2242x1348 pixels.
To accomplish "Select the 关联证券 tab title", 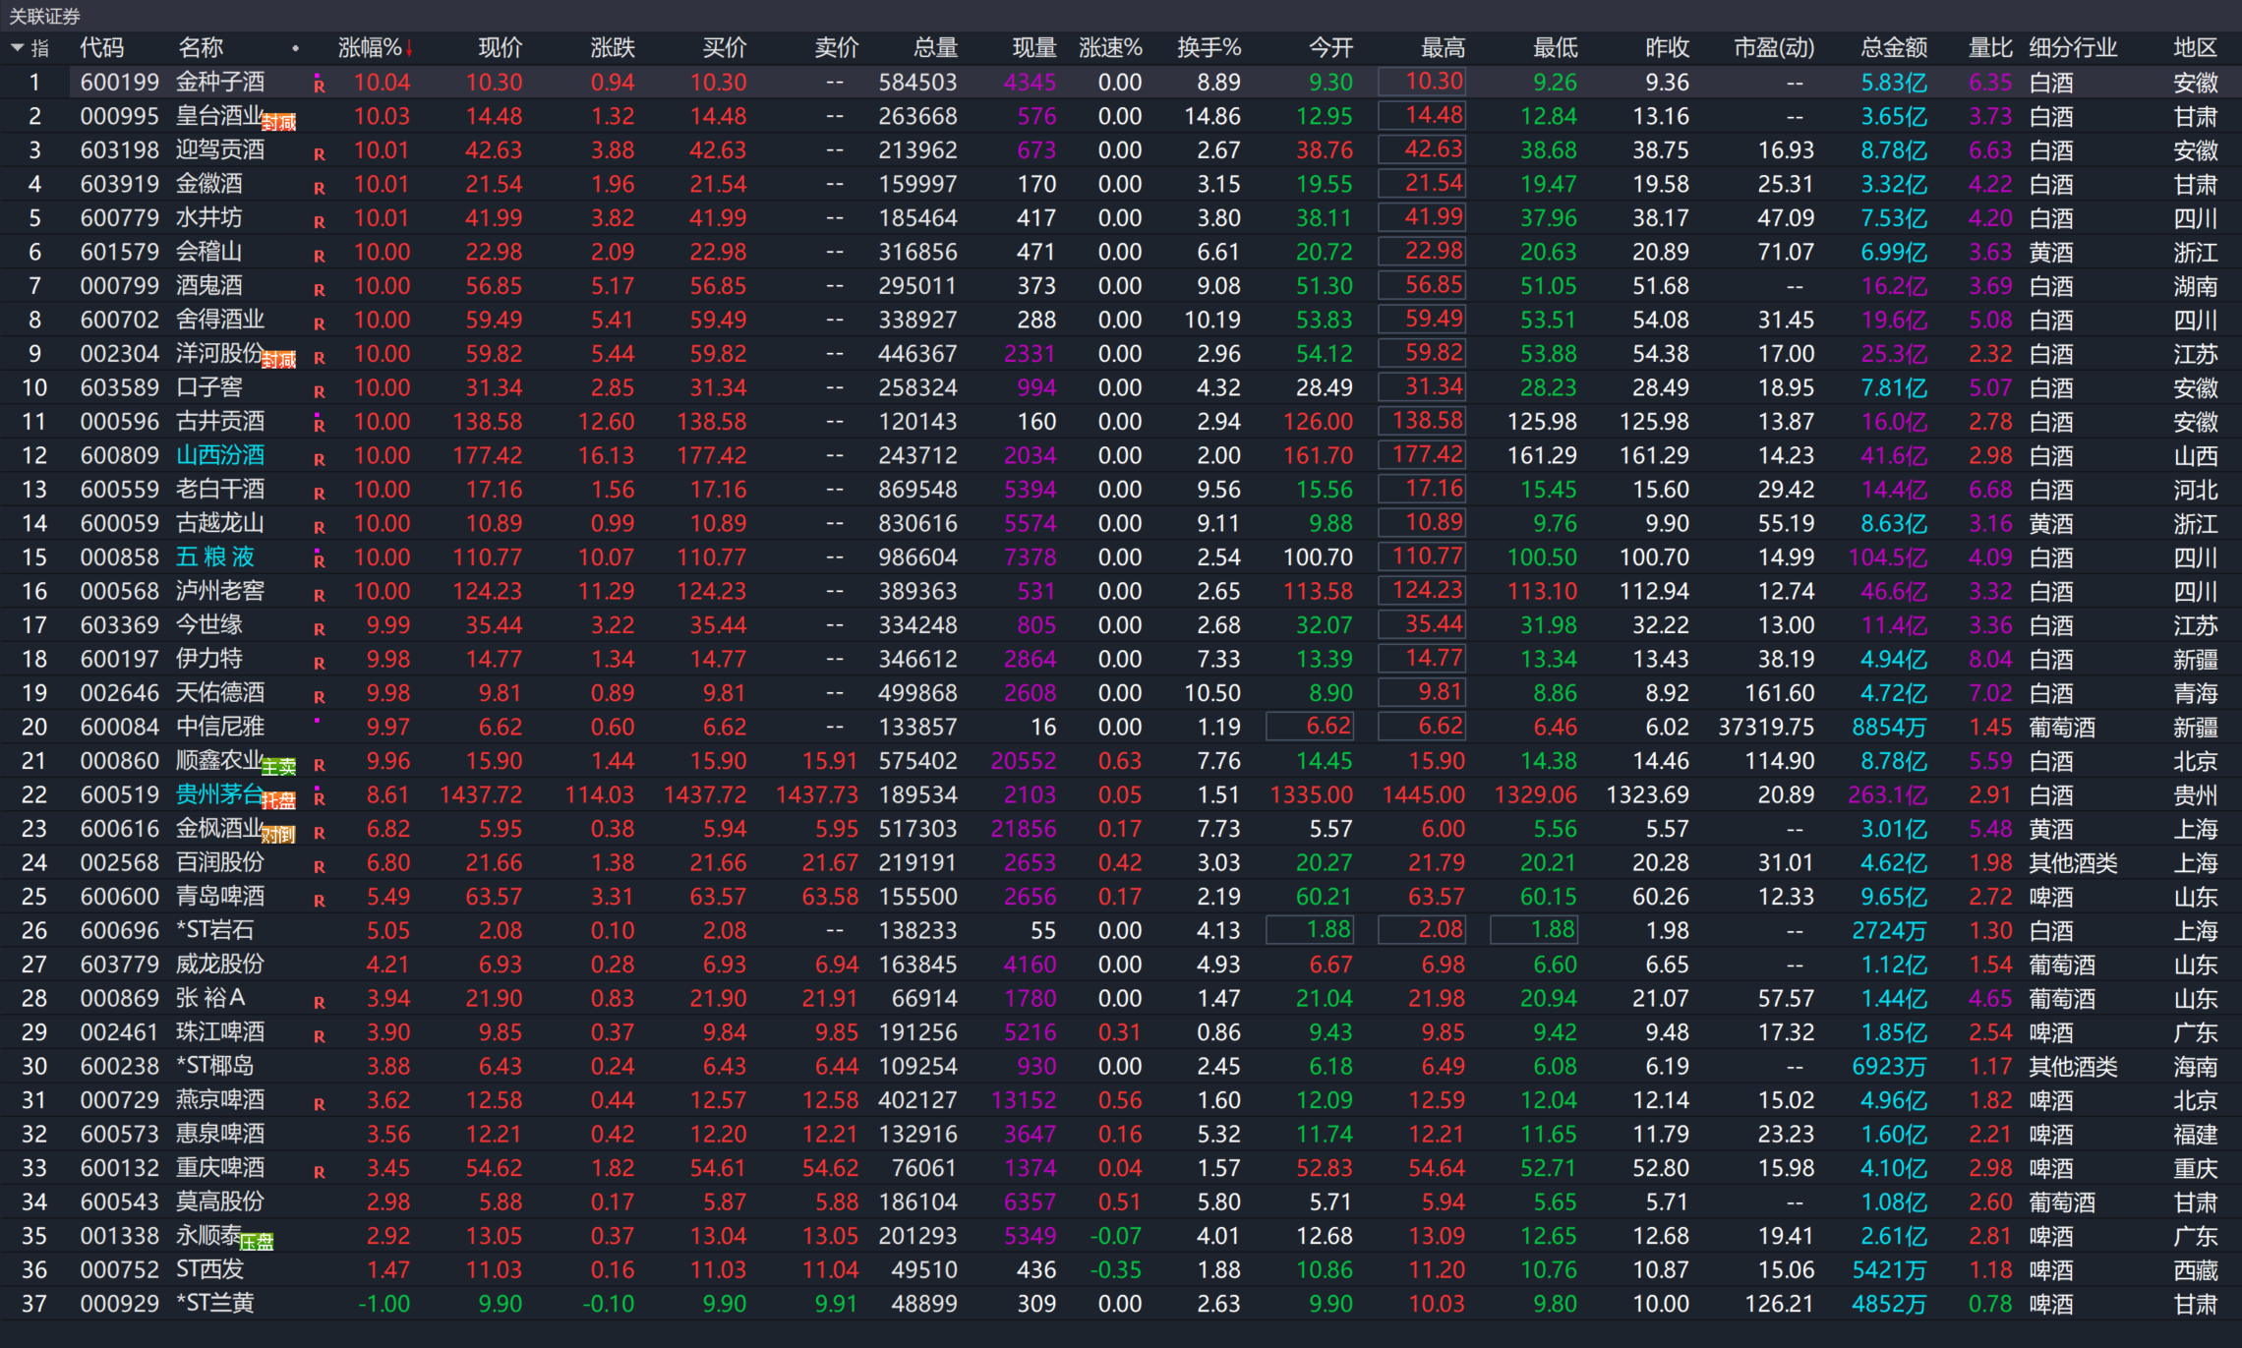I will point(45,16).
